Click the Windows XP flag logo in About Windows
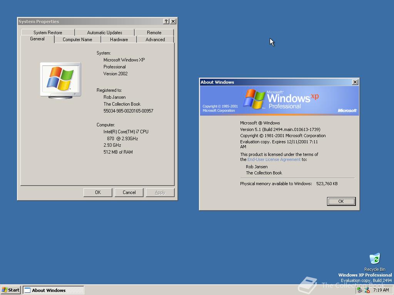This screenshot has width=394, height=295. point(254,99)
